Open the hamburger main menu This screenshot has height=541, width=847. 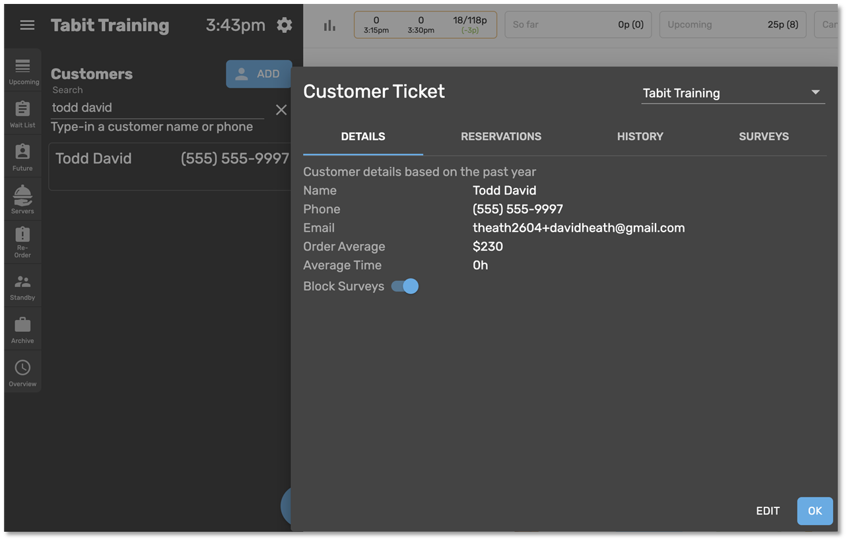point(27,25)
